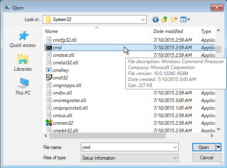Select the cmd application icon
Viewport: 227px width, 168px height.
[49, 48]
